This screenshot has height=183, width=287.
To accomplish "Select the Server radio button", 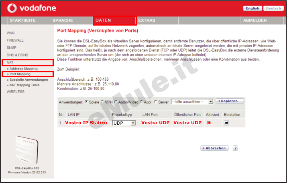I will [x=156, y=102].
